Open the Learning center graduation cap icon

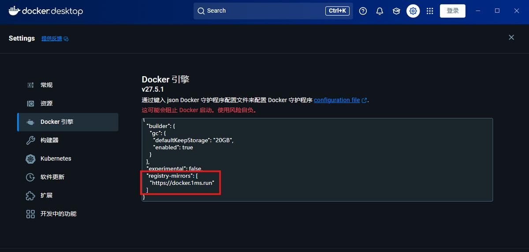pos(396,11)
